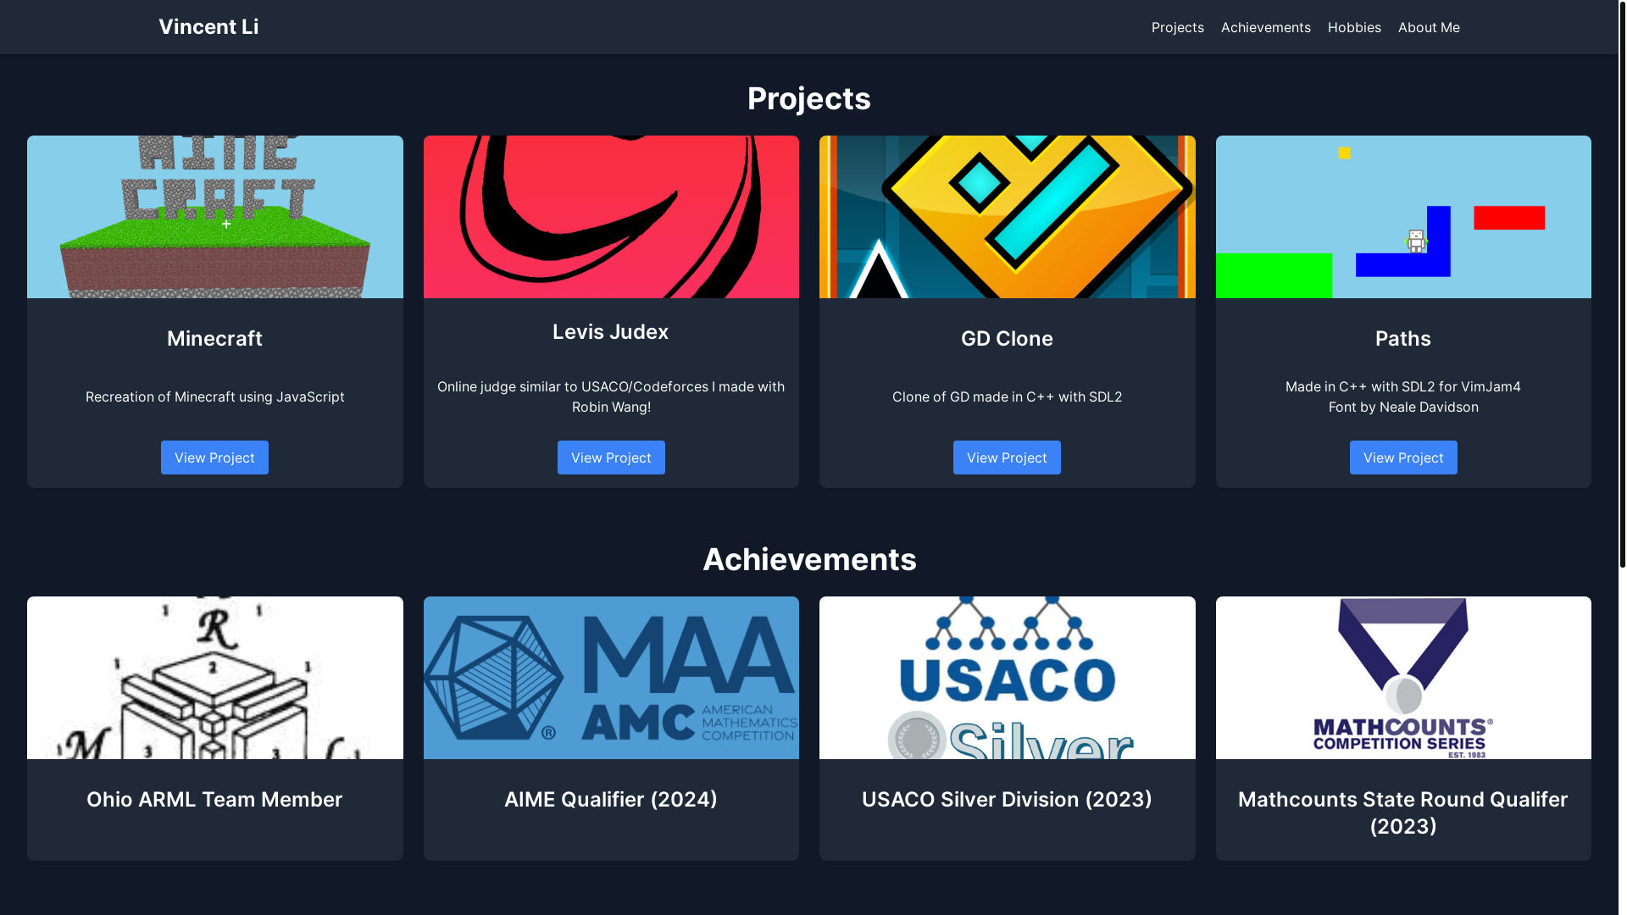Open the Achievements nav link
The height and width of the screenshot is (915, 1627).
[x=1265, y=27]
